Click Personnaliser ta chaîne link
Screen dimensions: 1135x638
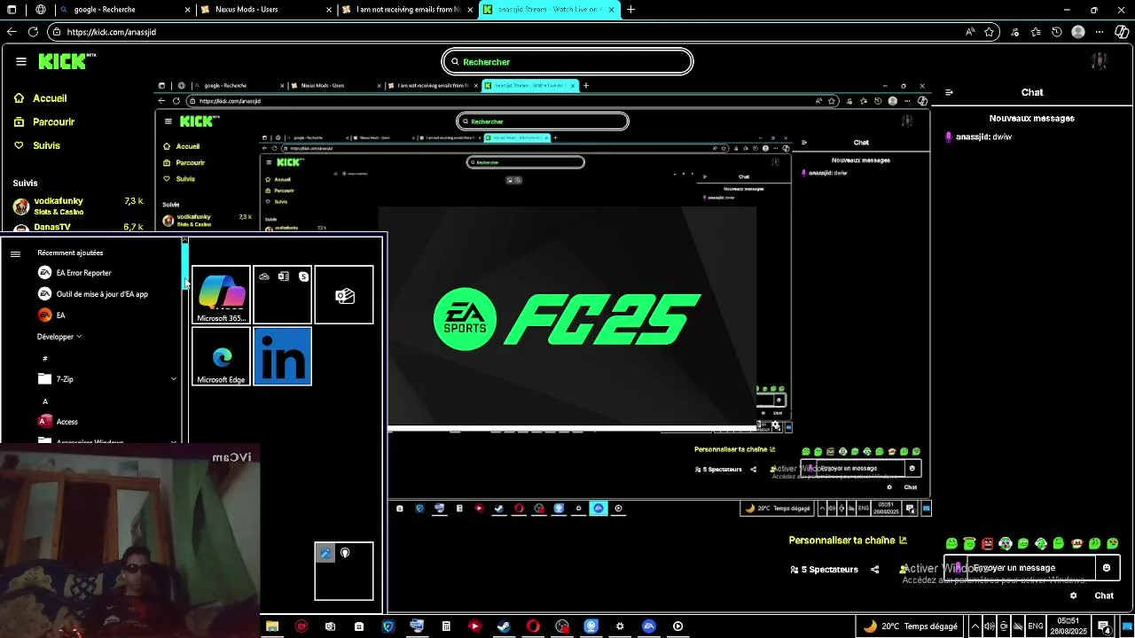pyautogui.click(x=848, y=541)
